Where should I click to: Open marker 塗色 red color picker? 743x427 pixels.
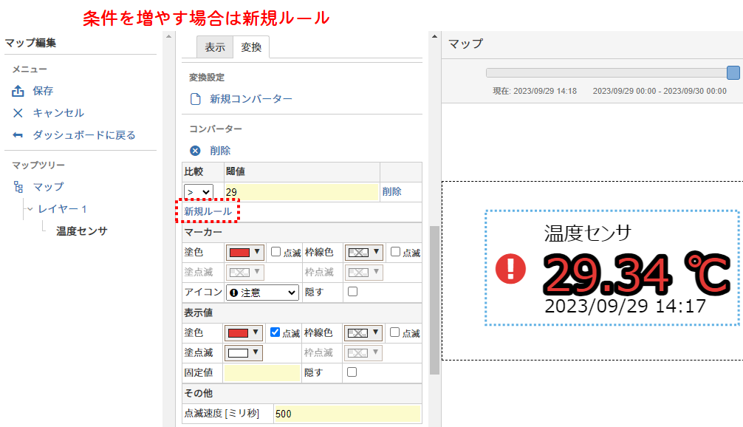click(x=244, y=253)
